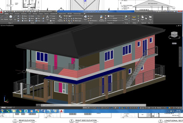Choose the Rotate tool
The height and width of the screenshot is (123, 183).
(x=31, y=16)
